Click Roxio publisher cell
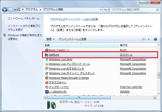The width and height of the screenshot is (162, 112). (x=123, y=50)
